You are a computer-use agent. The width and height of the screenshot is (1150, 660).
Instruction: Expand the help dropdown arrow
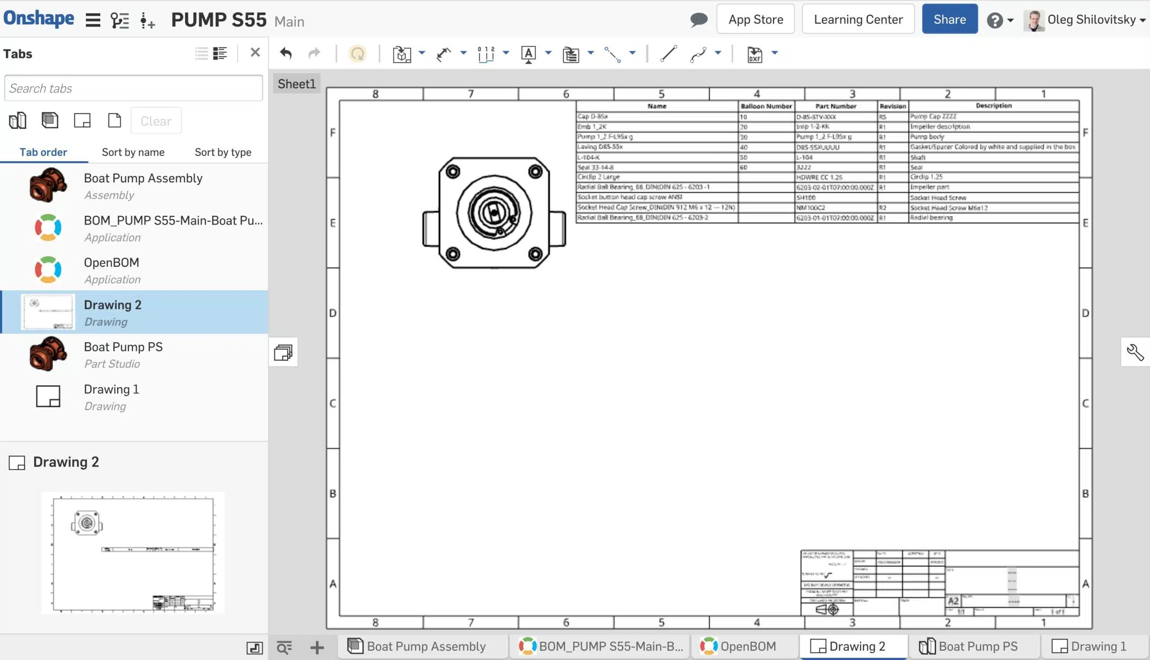(x=1010, y=20)
